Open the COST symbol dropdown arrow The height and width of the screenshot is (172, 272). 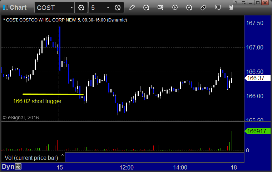coord(71,8)
